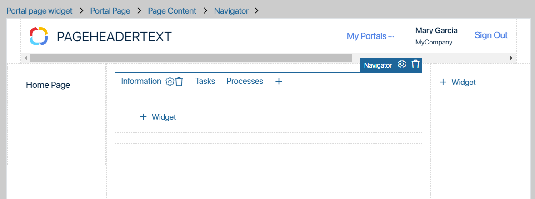
Task: Open Home Page in the left panel
Action: 48,85
